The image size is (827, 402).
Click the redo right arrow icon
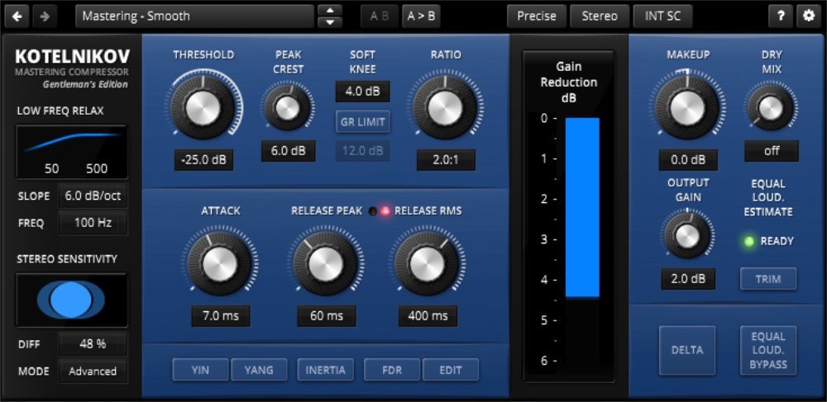(x=45, y=16)
